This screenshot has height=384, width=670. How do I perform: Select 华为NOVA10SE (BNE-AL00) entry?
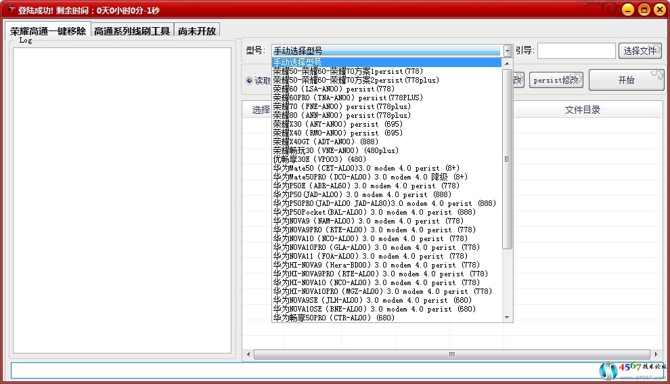pos(386,309)
